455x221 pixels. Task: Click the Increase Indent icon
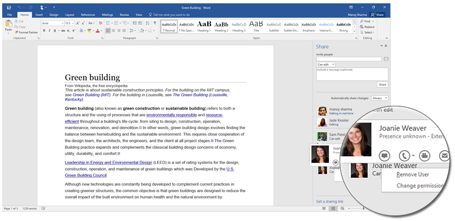tap(140, 23)
